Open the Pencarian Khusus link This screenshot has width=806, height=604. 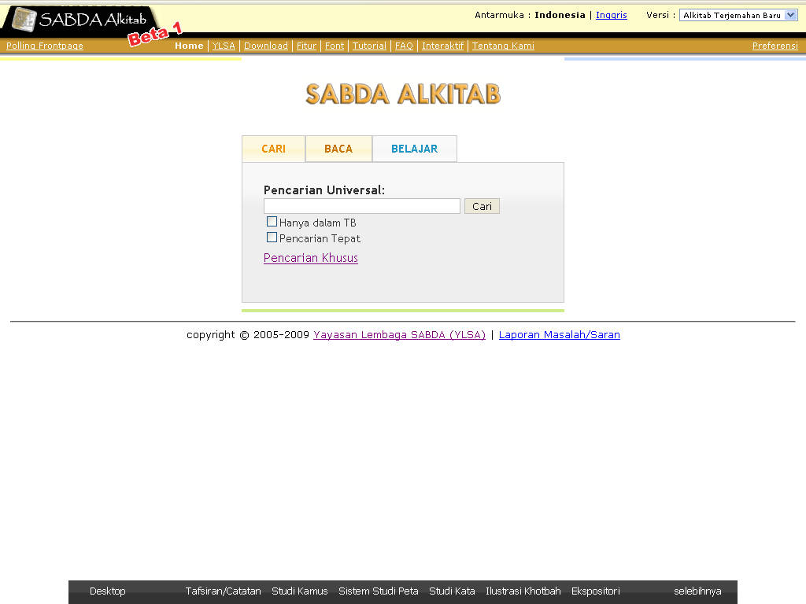tap(310, 258)
